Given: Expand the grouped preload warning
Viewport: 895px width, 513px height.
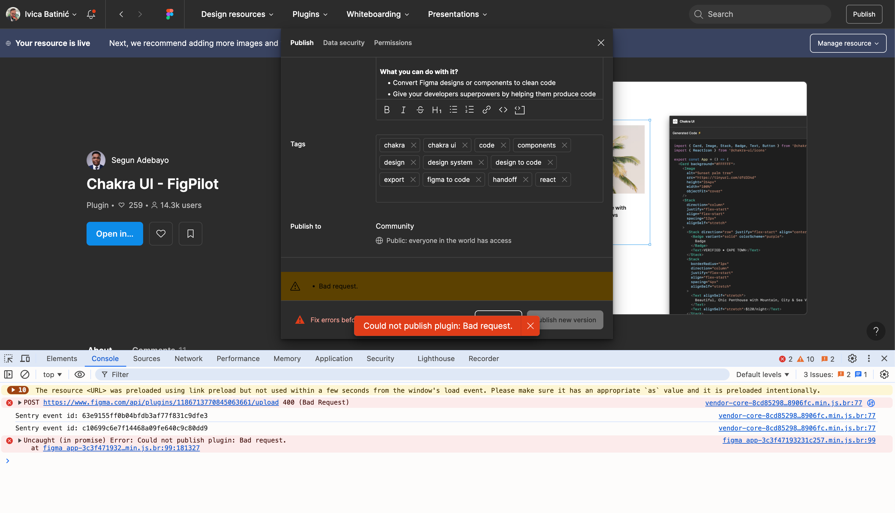Looking at the screenshot, I should click(17, 390).
